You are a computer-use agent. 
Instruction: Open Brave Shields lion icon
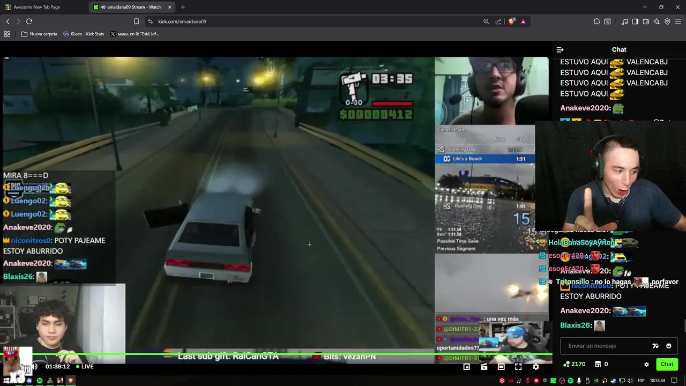pyautogui.click(x=511, y=21)
